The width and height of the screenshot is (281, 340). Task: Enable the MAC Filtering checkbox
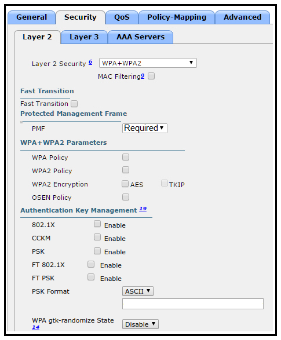coord(151,76)
